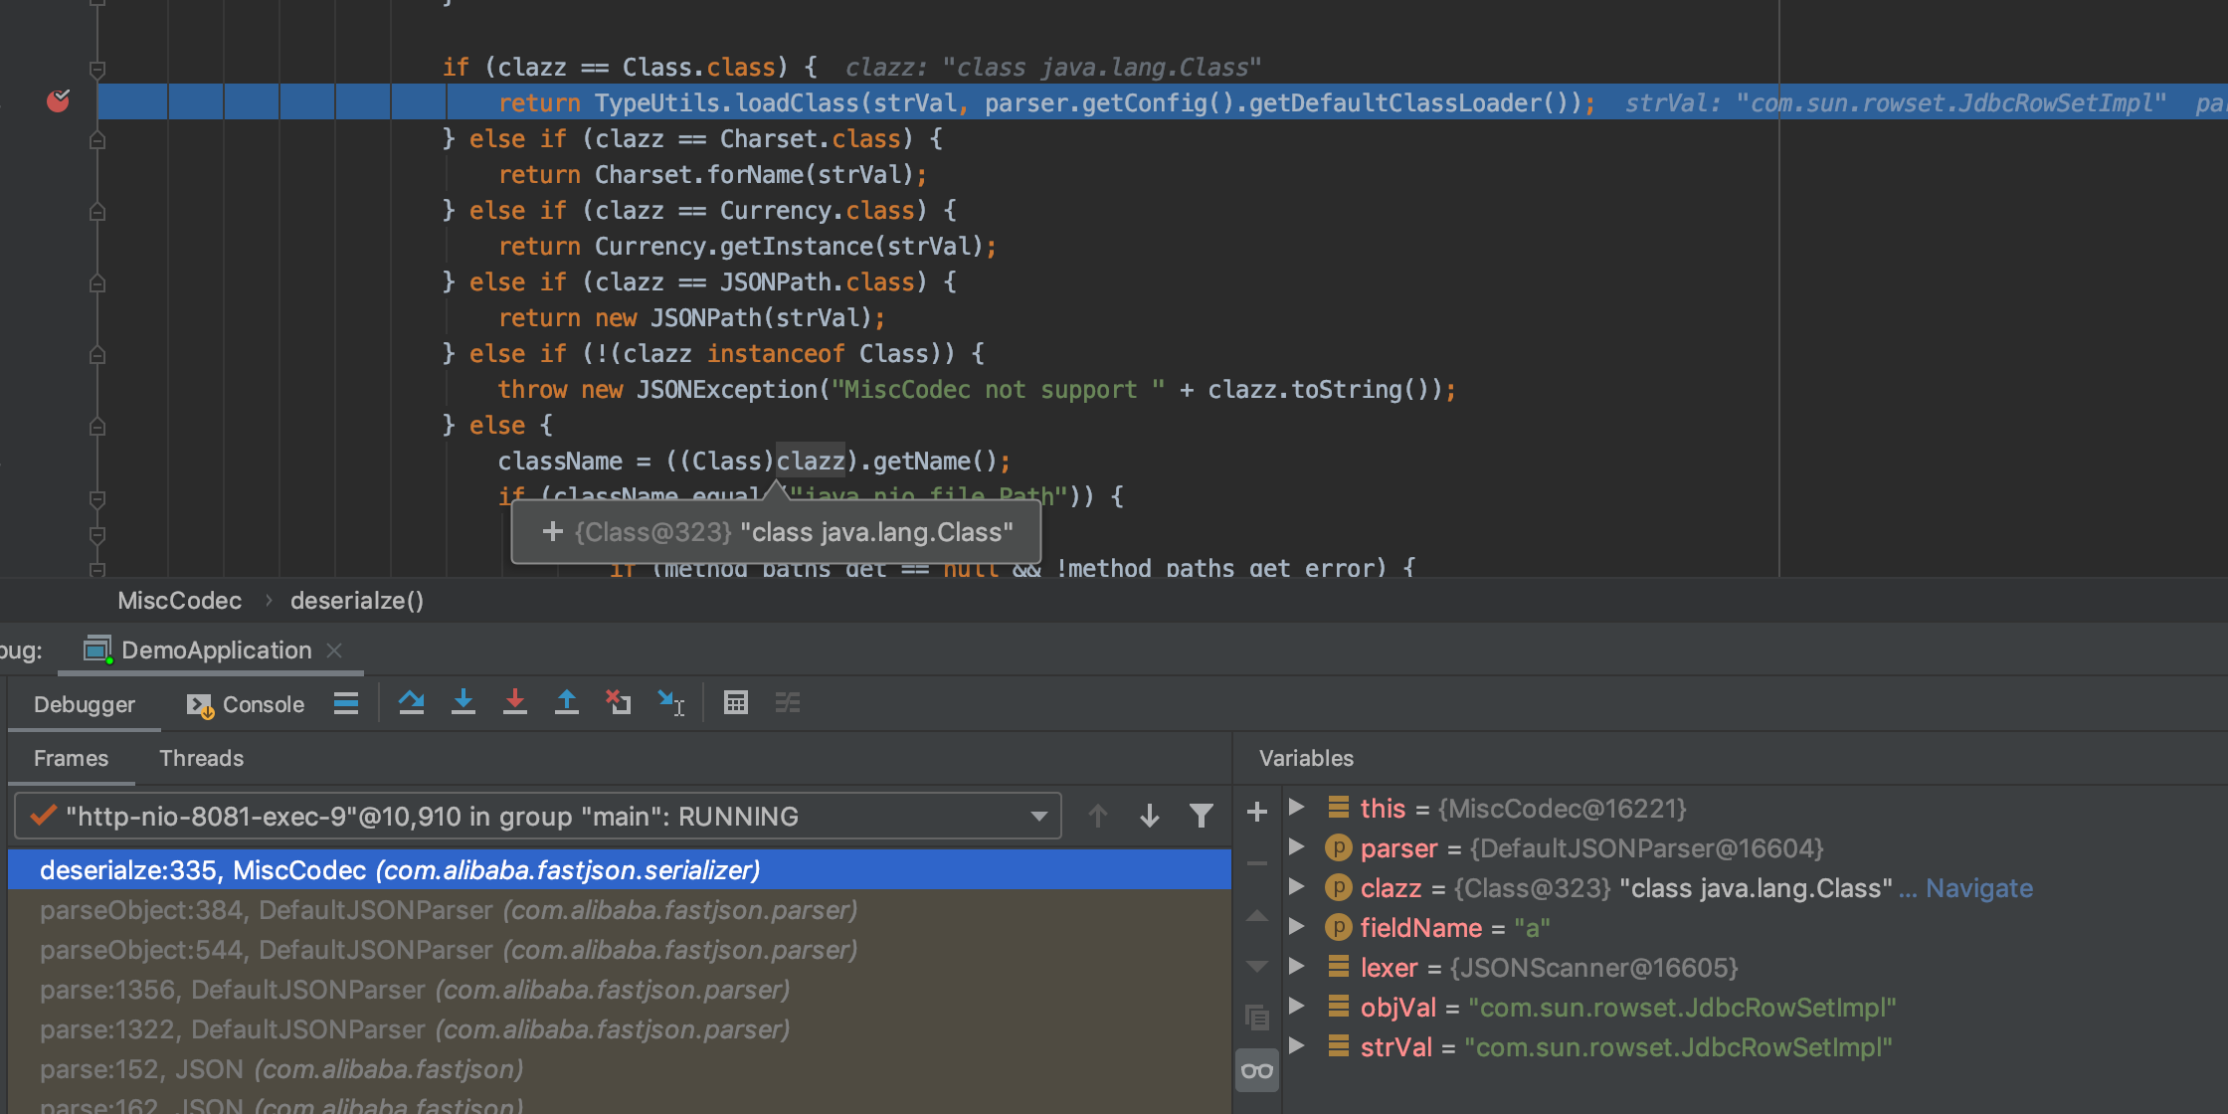The height and width of the screenshot is (1114, 2228).
Task: Click the 'Charset.forName(strVal)' return line
Action: point(712,174)
